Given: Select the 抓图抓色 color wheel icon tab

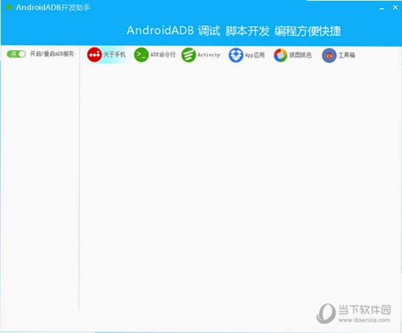Looking at the screenshot, I should tap(293, 55).
